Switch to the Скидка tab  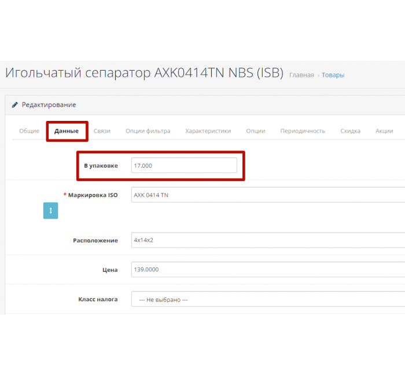pos(350,131)
